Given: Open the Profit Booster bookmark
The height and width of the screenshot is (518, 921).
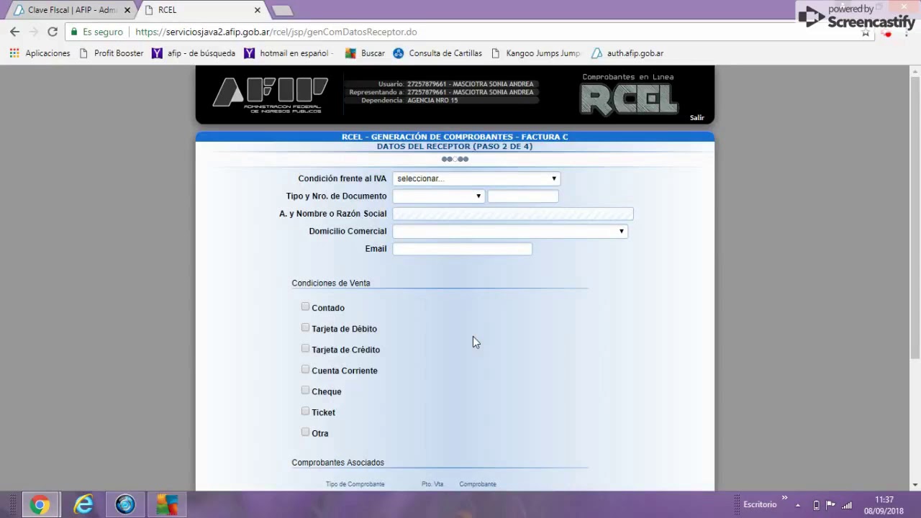Looking at the screenshot, I should pyautogui.click(x=112, y=53).
